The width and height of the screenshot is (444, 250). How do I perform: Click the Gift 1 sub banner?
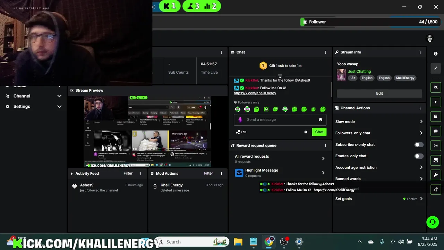point(280,66)
